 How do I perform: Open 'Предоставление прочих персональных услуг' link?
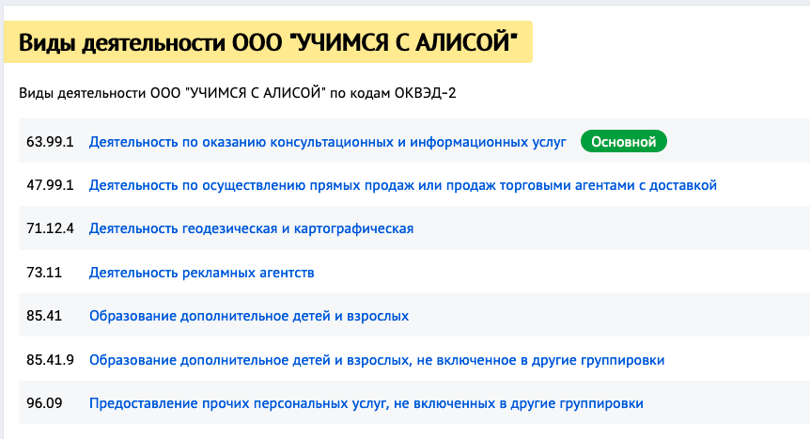click(366, 403)
